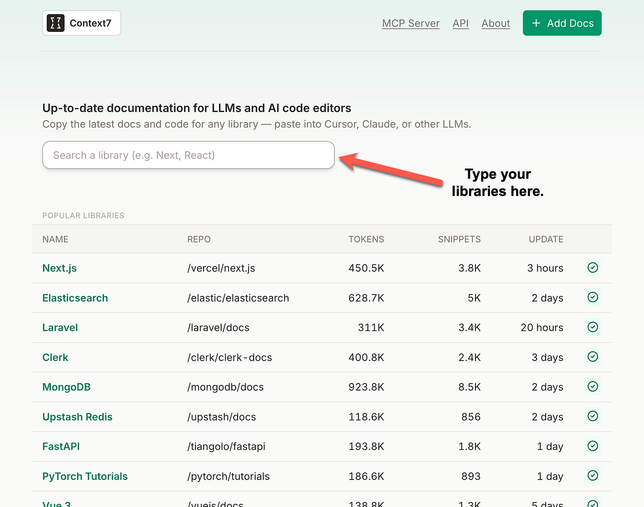This screenshot has height=507, width=644.
Task: Open PyTorch Tutorials library
Action: click(85, 476)
